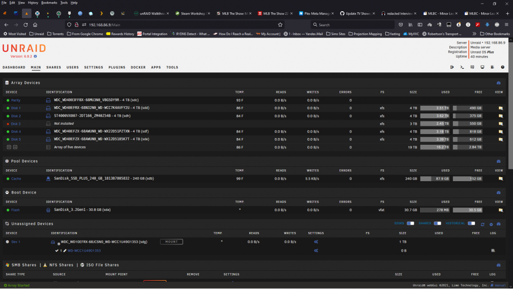The image size is (513, 289).
Task: Go to the SETTINGS menu tab
Action: click(93, 67)
